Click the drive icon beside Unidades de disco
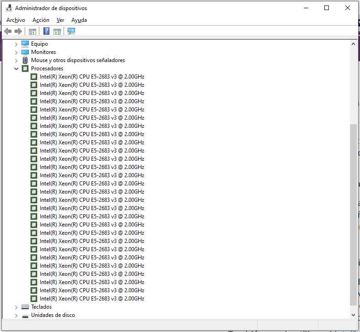This screenshot has height=332, width=360. coord(25,316)
